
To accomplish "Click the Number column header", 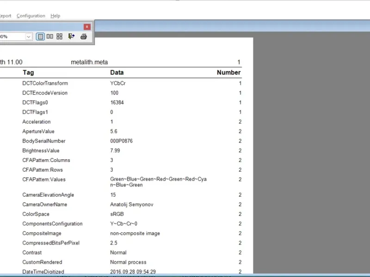I will 228,72.
